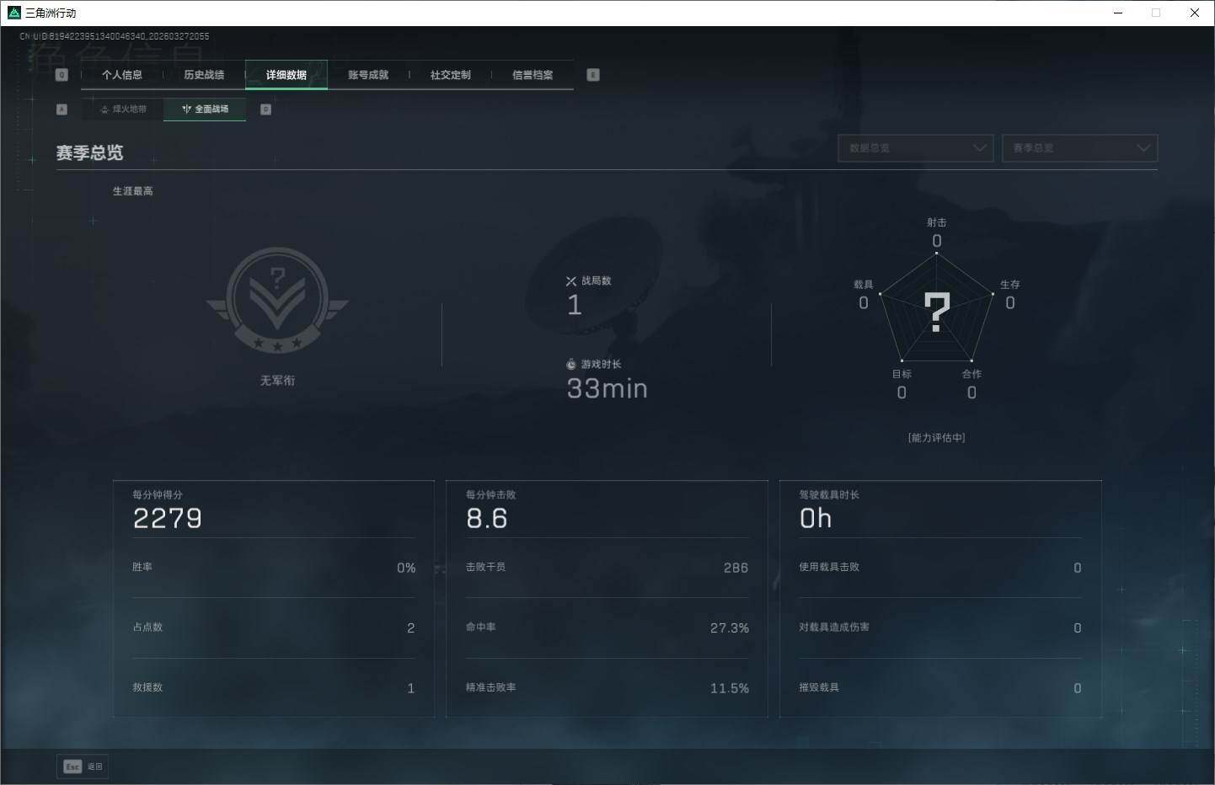Go to the 账号成就 tab

[x=368, y=75]
